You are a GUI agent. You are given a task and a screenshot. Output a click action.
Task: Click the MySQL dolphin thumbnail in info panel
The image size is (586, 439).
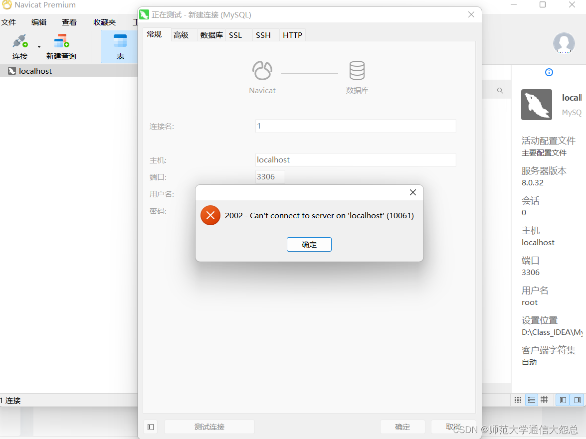coord(537,105)
